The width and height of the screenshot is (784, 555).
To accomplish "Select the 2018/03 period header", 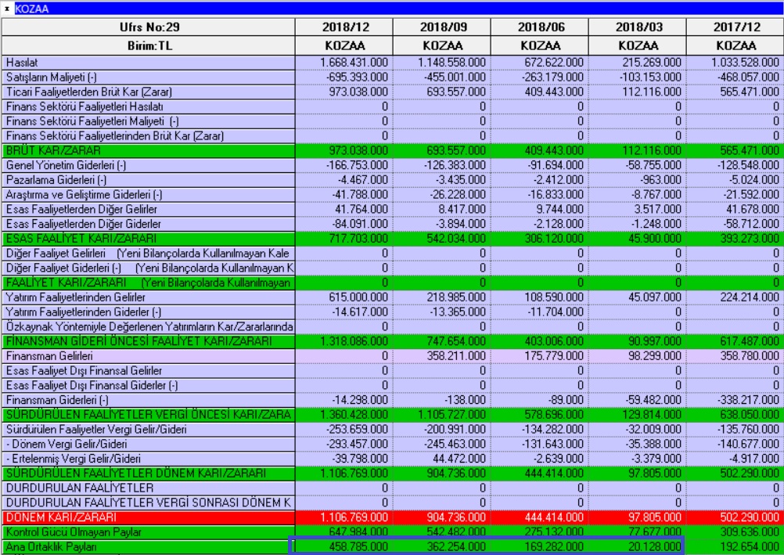I will pos(638,27).
